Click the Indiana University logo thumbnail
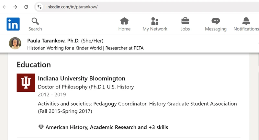Image resolution: width=259 pixels, height=140 pixels. tap(26, 83)
